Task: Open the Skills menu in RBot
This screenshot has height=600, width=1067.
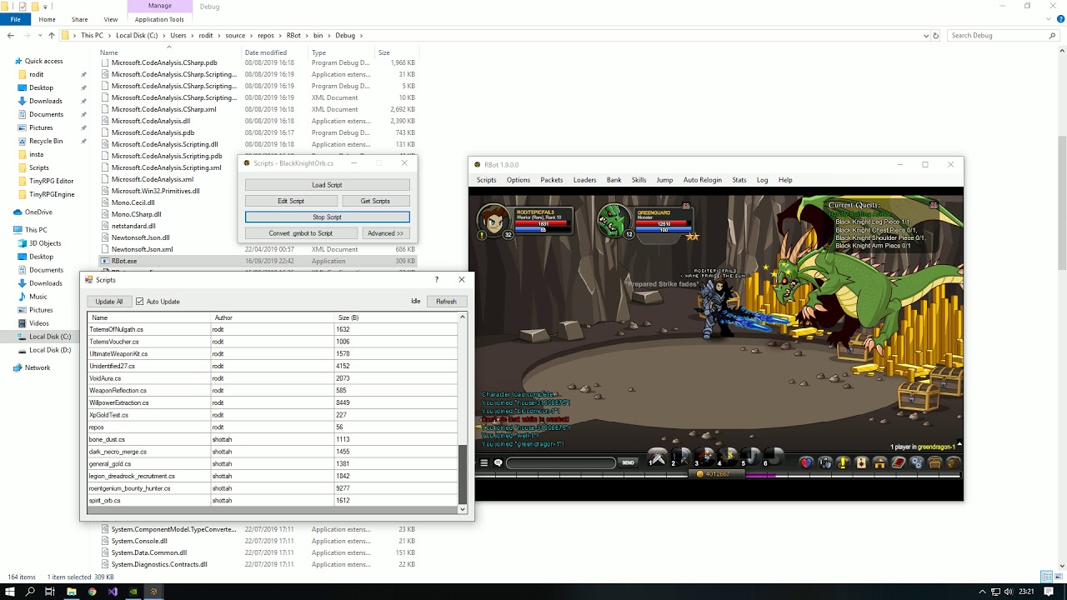Action: [x=639, y=180]
